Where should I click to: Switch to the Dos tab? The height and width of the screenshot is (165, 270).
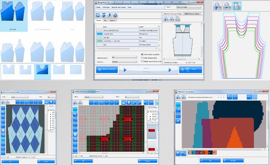[105, 20]
